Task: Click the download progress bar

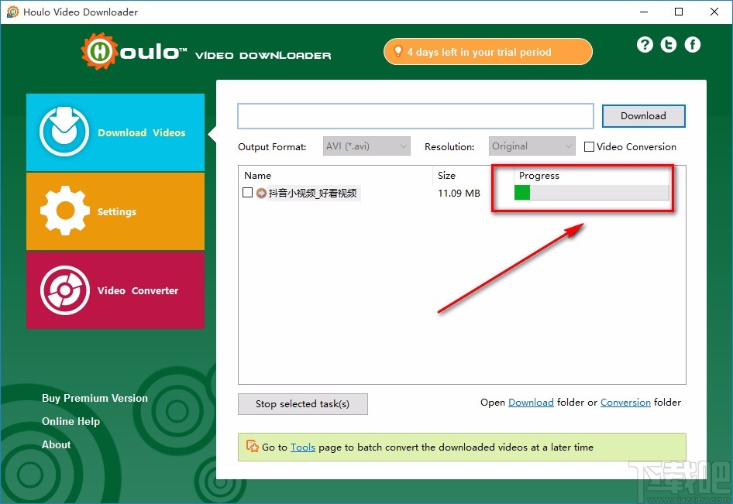Action: (x=591, y=193)
